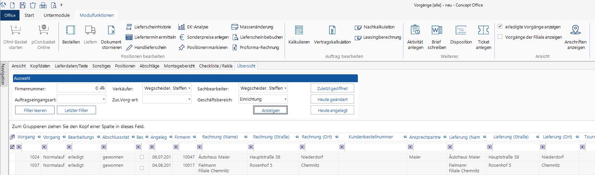
Task: Open Leasingberechnung
Action: coord(378,37)
